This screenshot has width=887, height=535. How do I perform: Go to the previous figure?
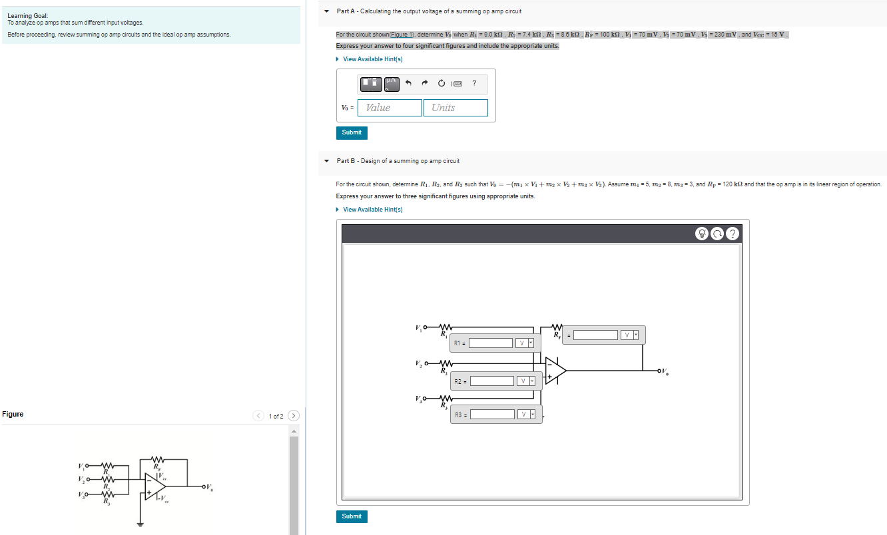point(259,417)
